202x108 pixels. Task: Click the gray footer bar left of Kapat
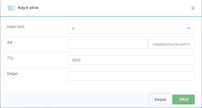coord(75,99)
